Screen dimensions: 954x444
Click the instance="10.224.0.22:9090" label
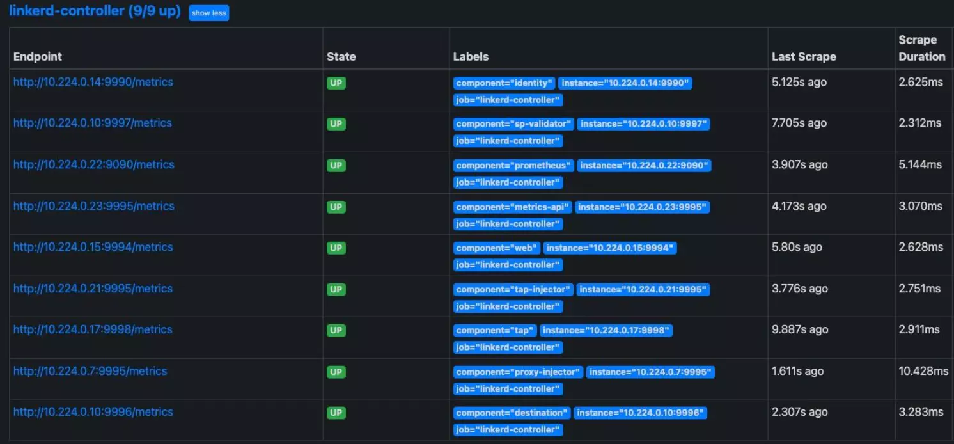644,166
